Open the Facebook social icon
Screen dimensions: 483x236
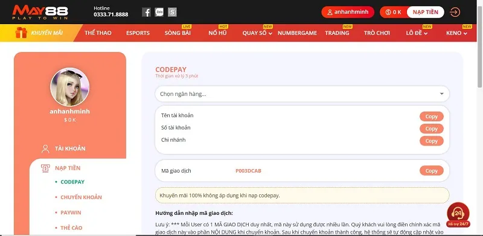[146, 12]
